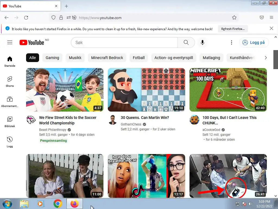Screen dimensions: 278x209
Task: Select the Matlaging filter chip
Action: [x=211, y=58]
